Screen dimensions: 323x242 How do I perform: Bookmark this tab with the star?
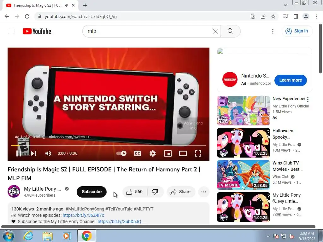coord(273,16)
